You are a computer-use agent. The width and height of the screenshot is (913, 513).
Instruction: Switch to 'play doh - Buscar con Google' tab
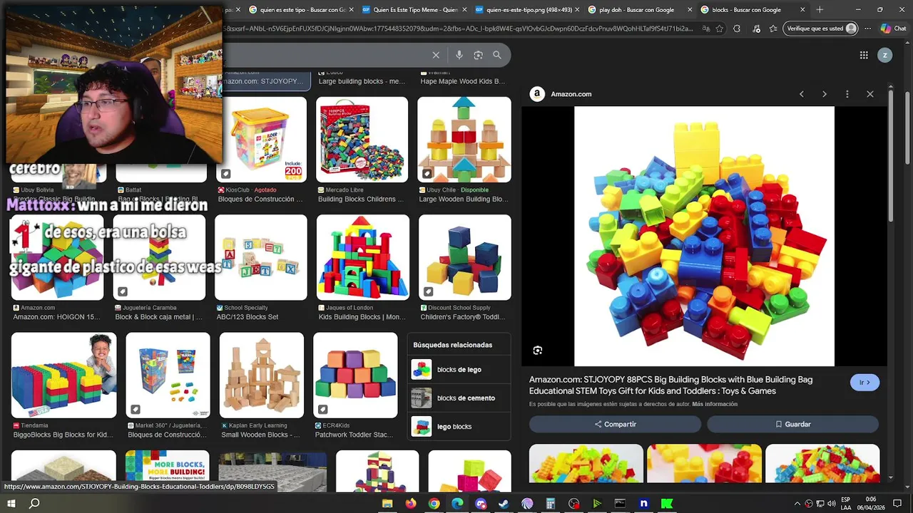(x=639, y=10)
